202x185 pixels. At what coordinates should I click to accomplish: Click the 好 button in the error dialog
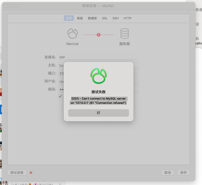[98, 113]
